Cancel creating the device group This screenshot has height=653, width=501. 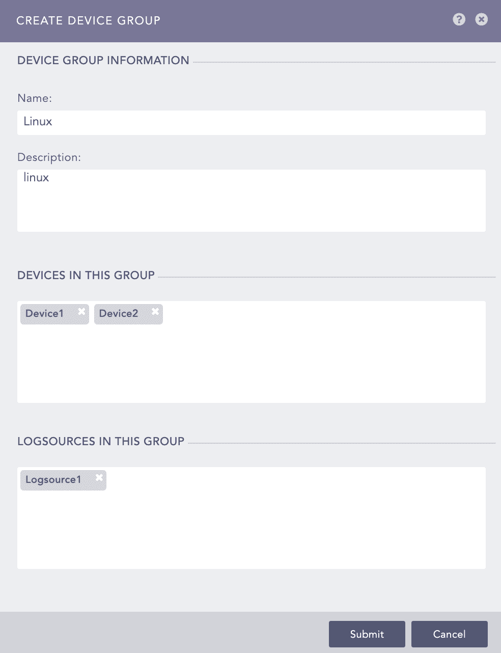click(450, 634)
